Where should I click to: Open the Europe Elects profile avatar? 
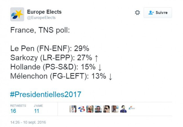[17, 14]
